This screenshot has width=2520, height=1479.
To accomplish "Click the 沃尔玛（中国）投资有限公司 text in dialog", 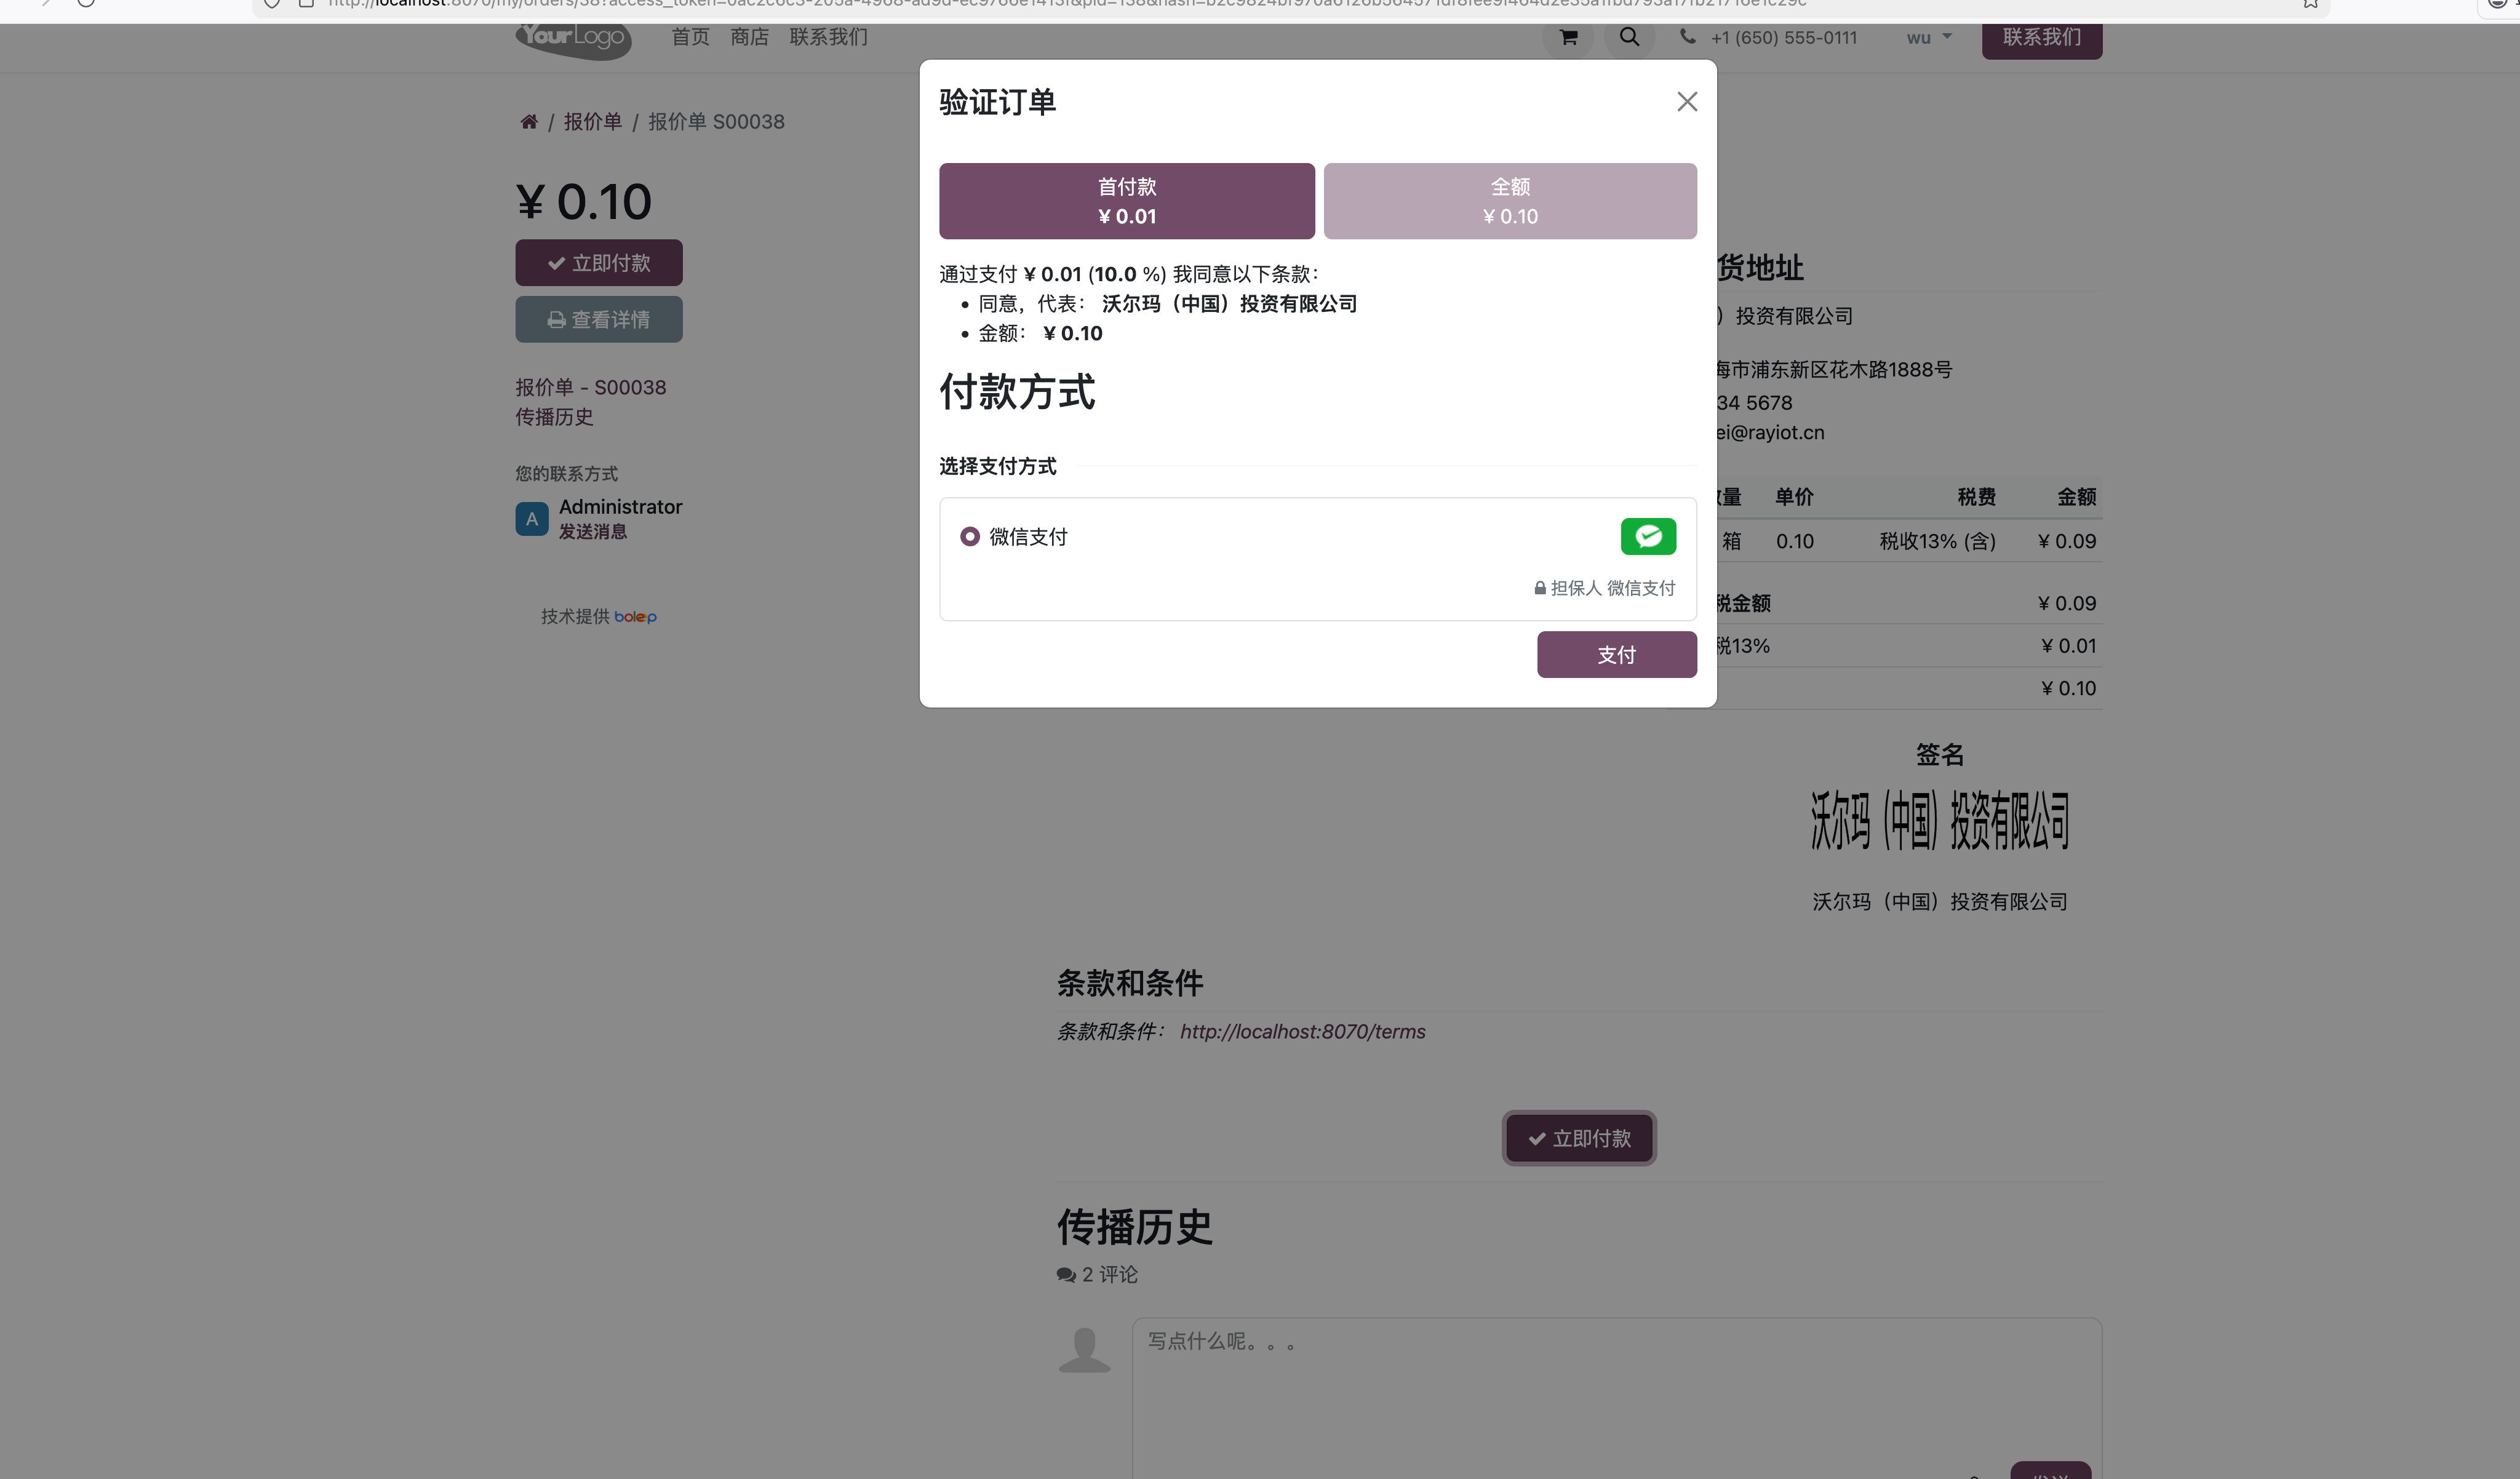I will (1229, 304).
